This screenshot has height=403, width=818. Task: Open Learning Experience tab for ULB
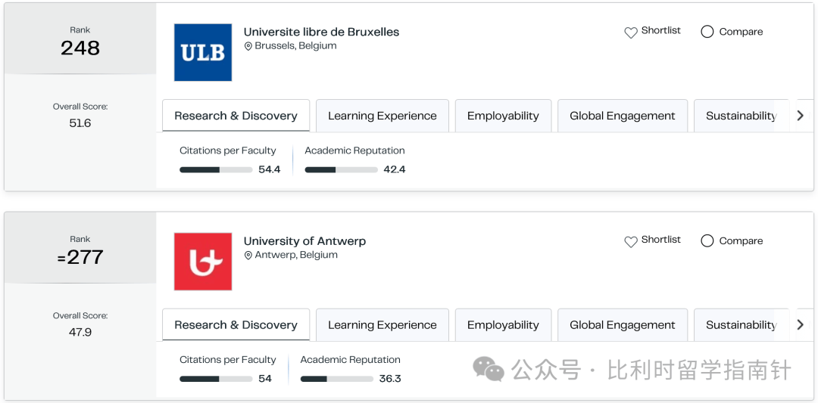tap(382, 116)
